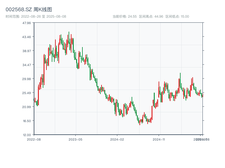The width and height of the screenshot is (225, 168).
Task: Click x-axis label 2024-11
Action: (159, 139)
